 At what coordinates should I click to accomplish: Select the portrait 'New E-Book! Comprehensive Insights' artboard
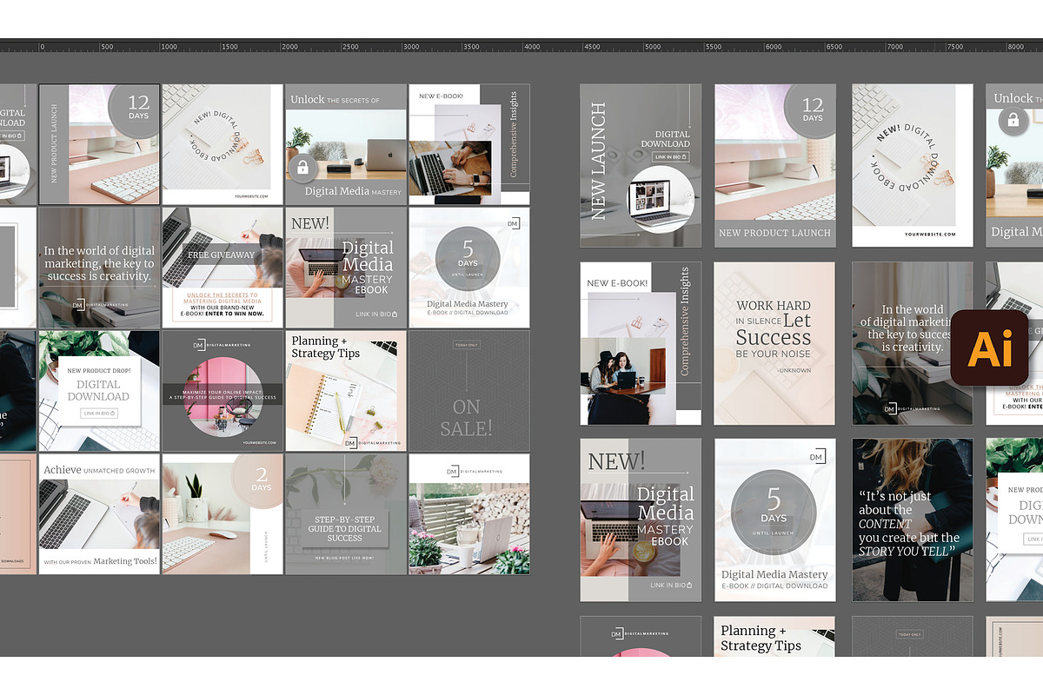(x=641, y=343)
